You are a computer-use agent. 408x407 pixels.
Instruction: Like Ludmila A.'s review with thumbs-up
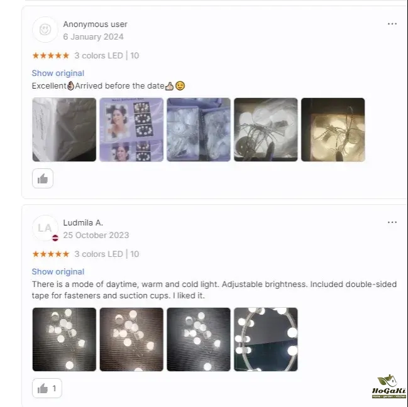[47, 388]
